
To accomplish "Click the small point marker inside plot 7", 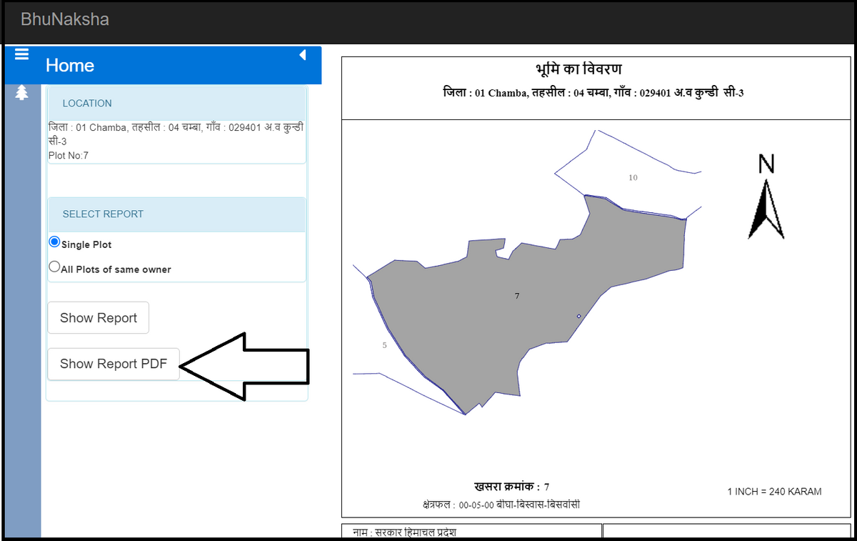I will click(578, 316).
